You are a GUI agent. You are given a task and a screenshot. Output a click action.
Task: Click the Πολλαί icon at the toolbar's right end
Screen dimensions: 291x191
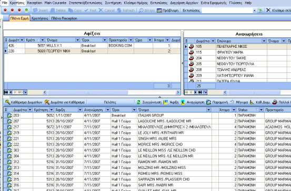point(275,102)
